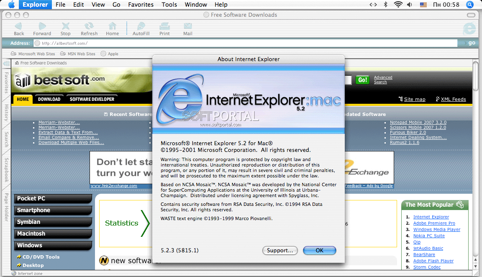482x277 pixels.
Task: Open Scissors Mobile 2007 1.2.0 link
Action: (x=418, y=127)
